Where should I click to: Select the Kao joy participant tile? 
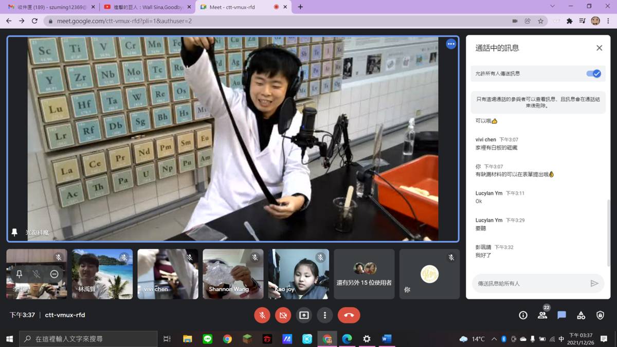click(x=298, y=274)
